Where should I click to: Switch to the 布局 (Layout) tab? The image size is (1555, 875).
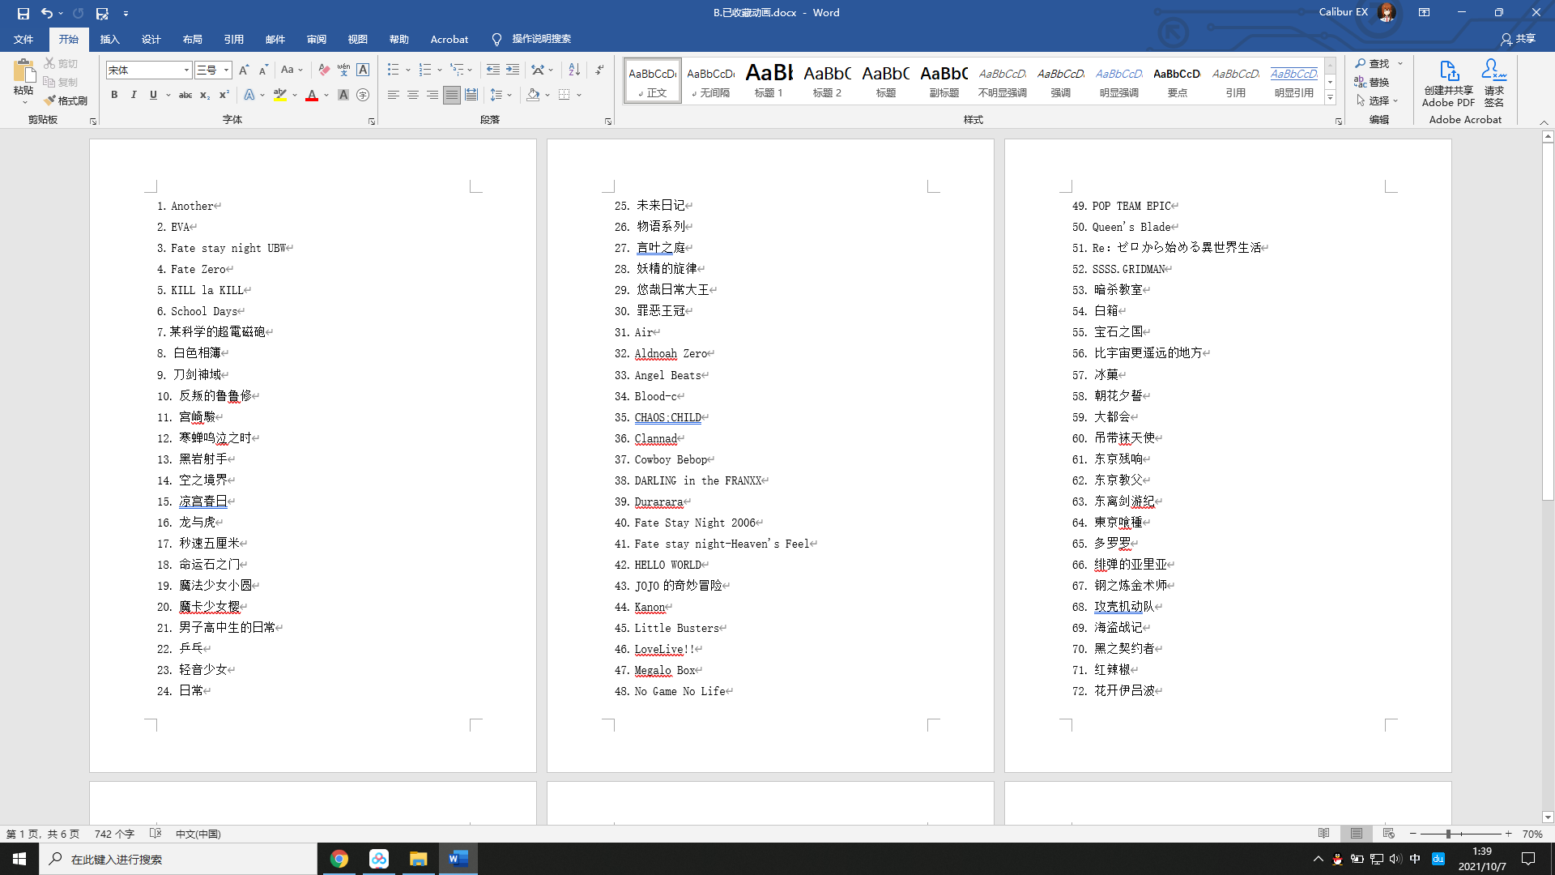click(192, 39)
